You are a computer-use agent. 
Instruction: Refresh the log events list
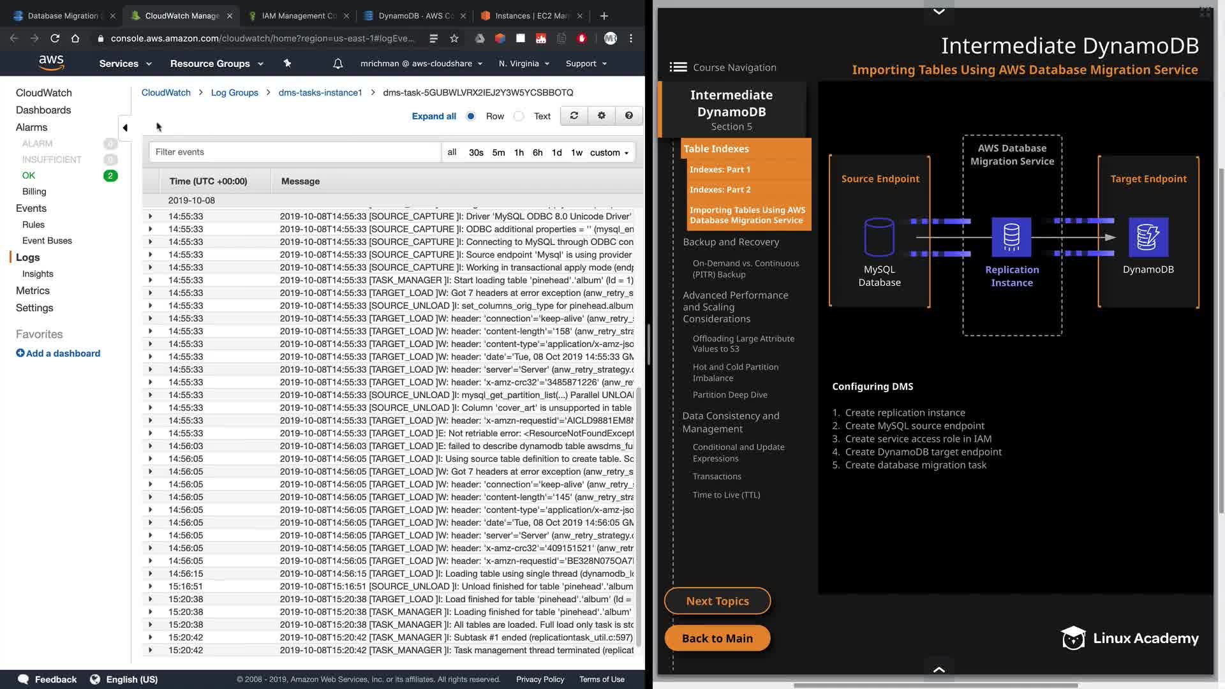574,115
